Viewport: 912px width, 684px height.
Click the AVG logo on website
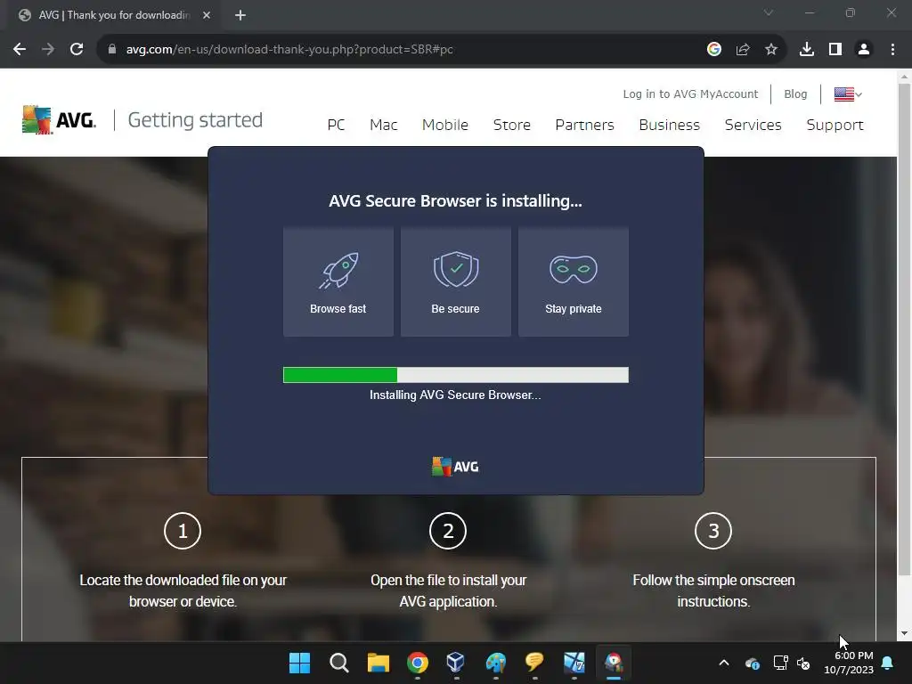click(x=60, y=120)
